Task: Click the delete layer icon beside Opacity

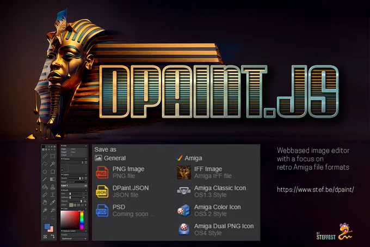Action: point(83,178)
